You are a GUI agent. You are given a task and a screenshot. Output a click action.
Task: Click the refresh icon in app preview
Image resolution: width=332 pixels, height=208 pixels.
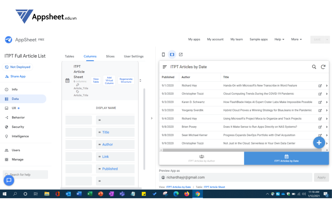(323, 67)
